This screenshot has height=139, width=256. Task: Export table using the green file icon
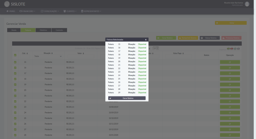(x=228, y=48)
